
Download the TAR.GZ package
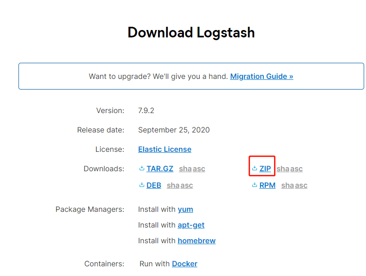[160, 168]
